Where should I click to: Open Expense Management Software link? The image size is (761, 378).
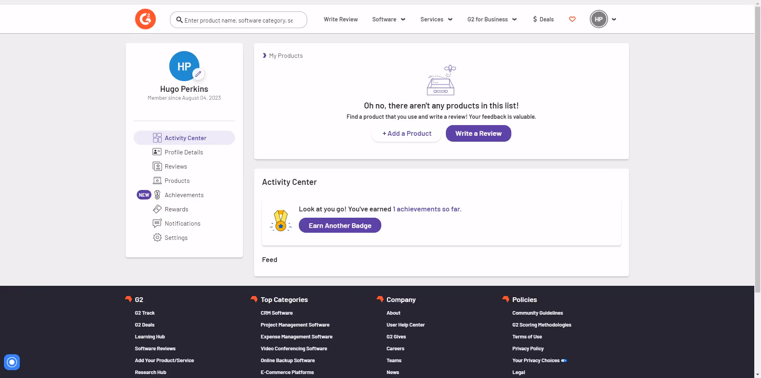(296, 336)
